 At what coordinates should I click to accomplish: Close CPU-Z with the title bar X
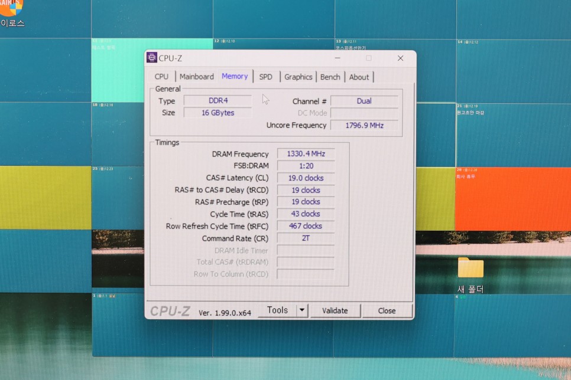401,58
